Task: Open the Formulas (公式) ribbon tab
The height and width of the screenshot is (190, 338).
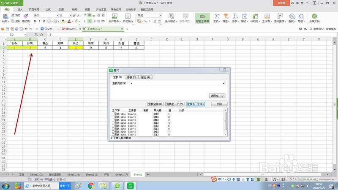Action: pyautogui.click(x=48, y=9)
